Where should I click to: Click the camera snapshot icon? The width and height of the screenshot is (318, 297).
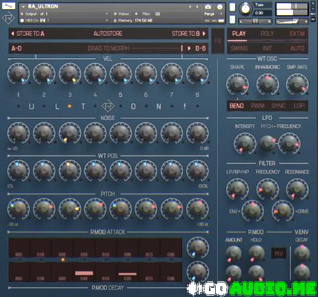coord(208,7)
